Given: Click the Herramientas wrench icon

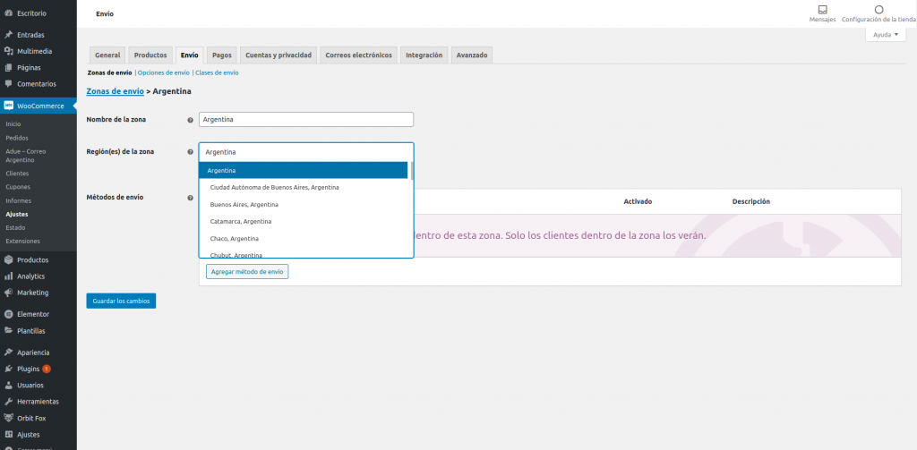Looking at the screenshot, I should pyautogui.click(x=9, y=402).
